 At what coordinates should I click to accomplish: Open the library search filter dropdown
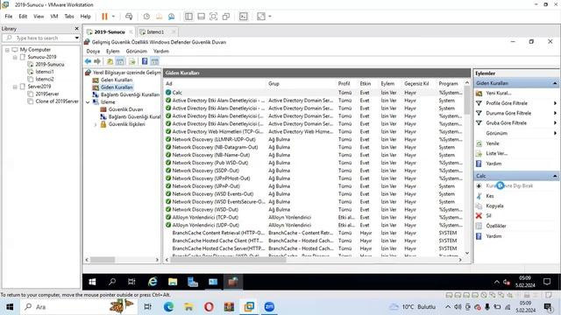point(76,38)
